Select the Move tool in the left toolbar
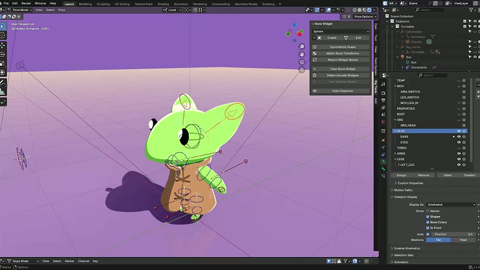480x270 pixels. click(2, 45)
